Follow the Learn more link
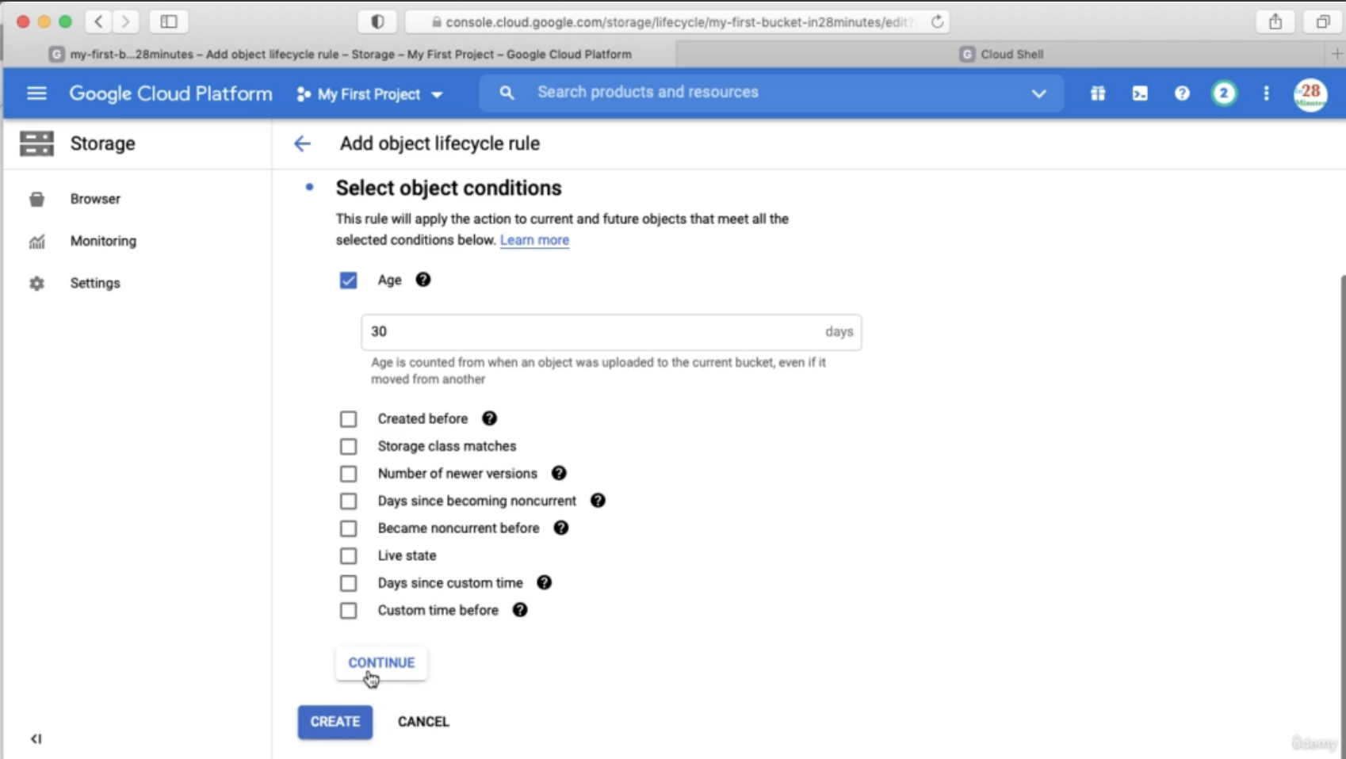Screen dimensions: 1346x759 click(x=534, y=240)
